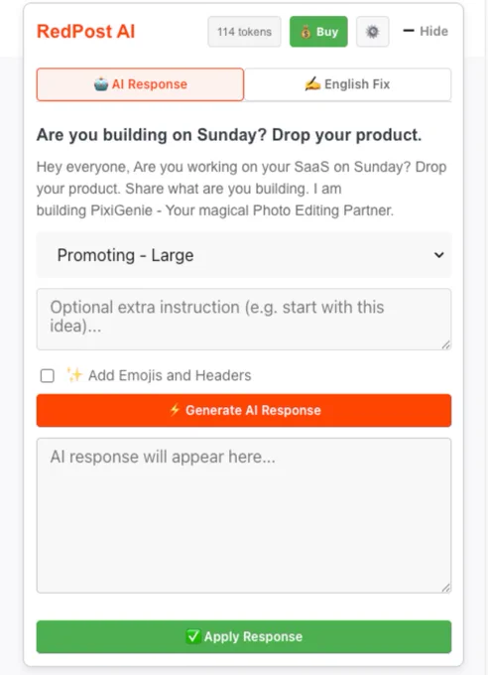Click the Generate AI Response button

click(x=244, y=410)
